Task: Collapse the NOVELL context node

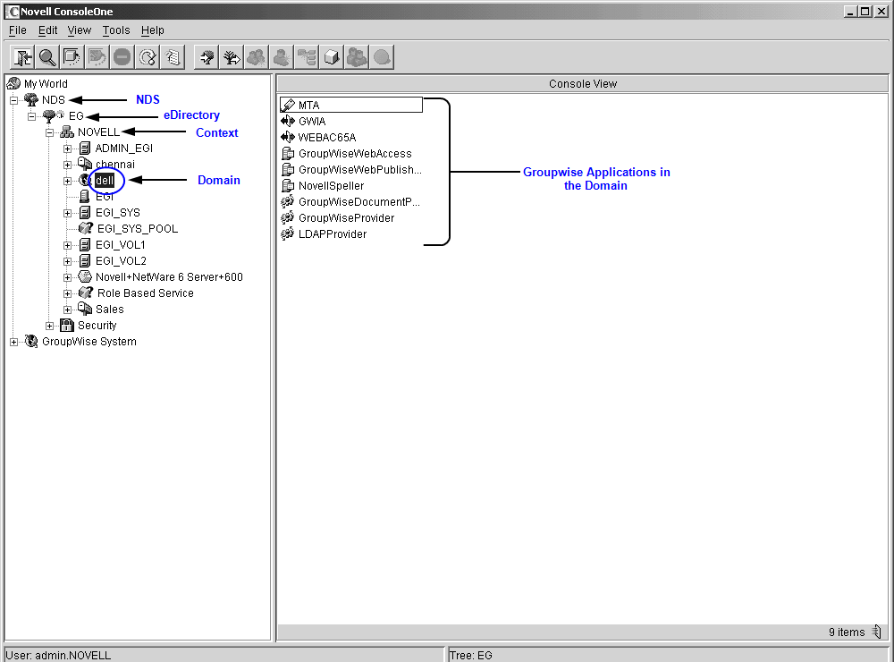Action: click(49, 132)
